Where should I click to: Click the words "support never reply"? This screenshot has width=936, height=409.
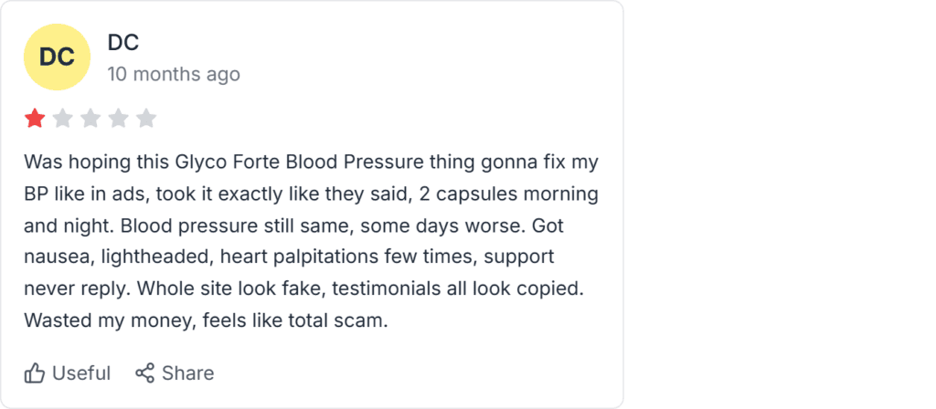289,273
